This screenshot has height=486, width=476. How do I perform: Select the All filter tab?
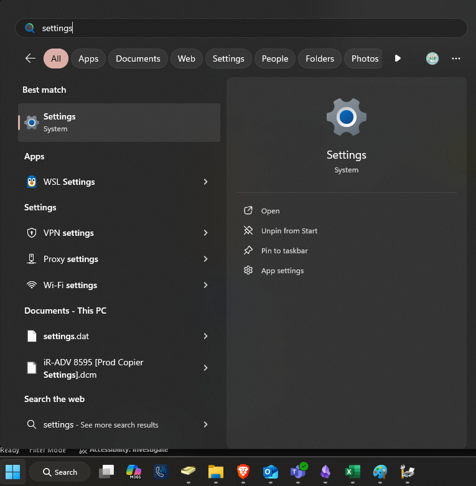pyautogui.click(x=56, y=58)
